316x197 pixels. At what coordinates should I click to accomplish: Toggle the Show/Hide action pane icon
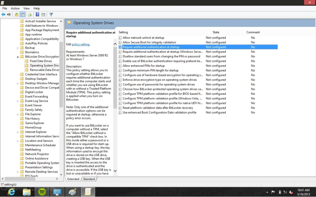pos(43,15)
